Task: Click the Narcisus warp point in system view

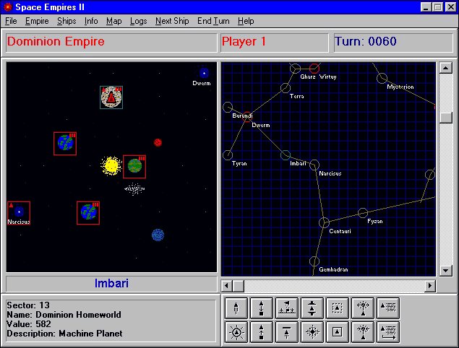Action: point(19,212)
